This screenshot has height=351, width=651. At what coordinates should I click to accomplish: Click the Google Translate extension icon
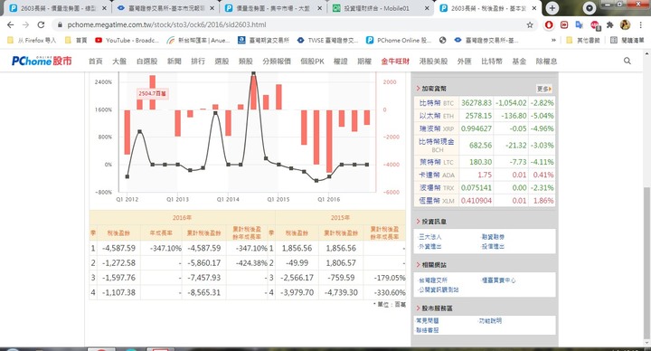(580, 25)
